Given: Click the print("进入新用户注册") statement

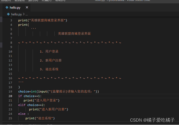Looking at the screenshot, I should (x=49, y=109).
